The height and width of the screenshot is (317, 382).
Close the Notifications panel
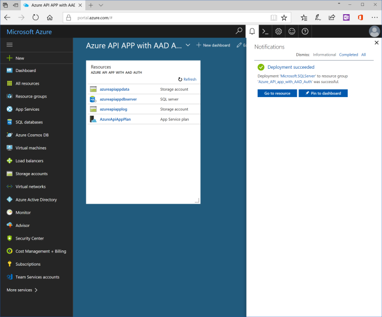[x=377, y=43]
